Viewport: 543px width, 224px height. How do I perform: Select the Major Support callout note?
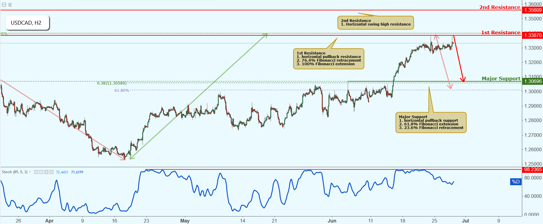pyautogui.click(x=431, y=122)
